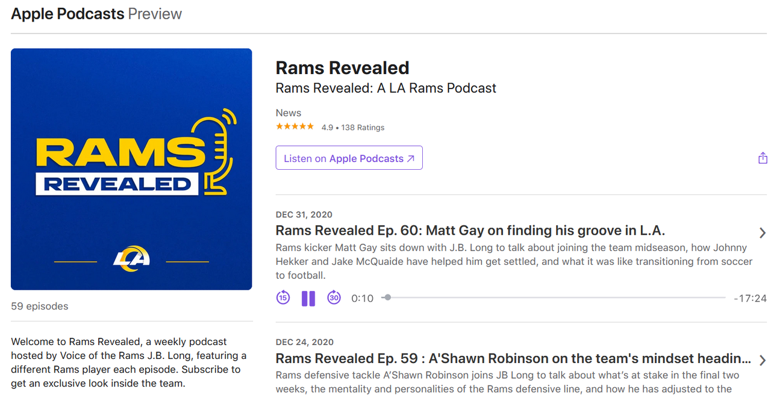The width and height of the screenshot is (771, 395).
Task: Click the remaining time -17:24
Action: click(750, 298)
